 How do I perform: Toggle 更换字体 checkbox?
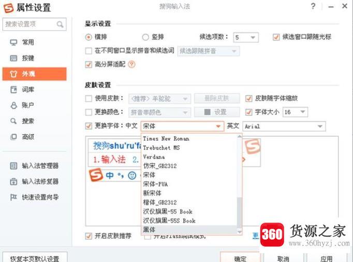(89, 126)
